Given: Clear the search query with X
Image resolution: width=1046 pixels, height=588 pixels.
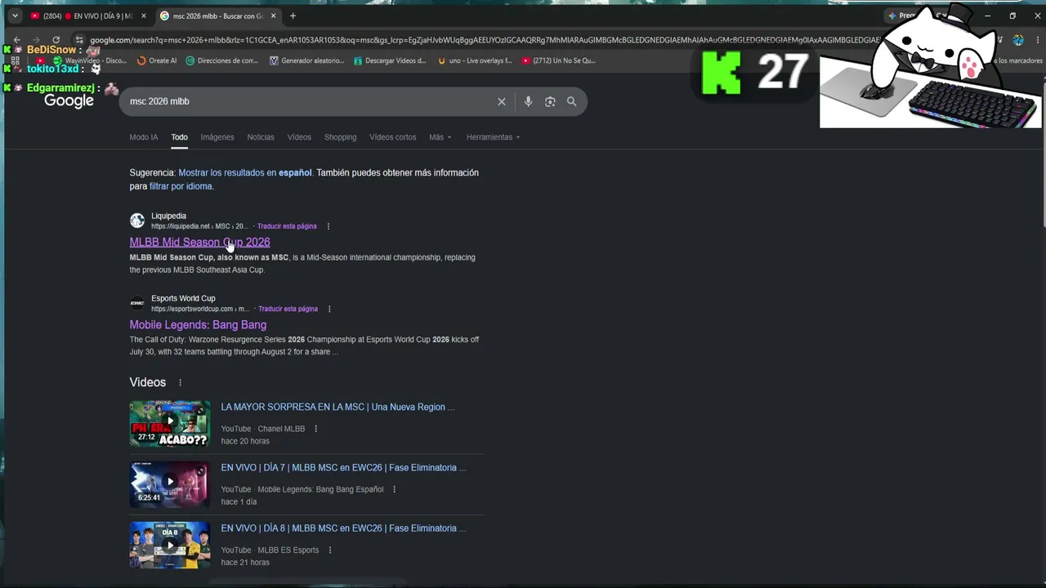Looking at the screenshot, I should point(502,101).
